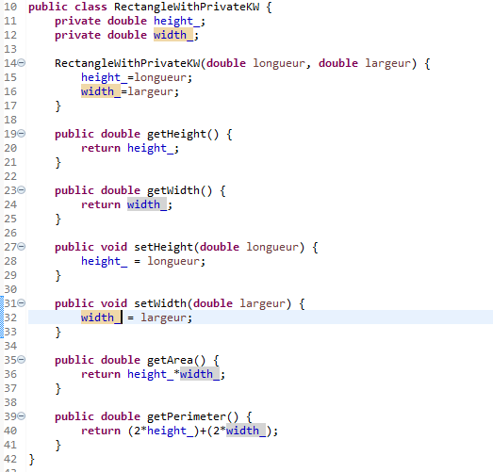
Task: Click the getPerimeter method name
Action: click(x=186, y=416)
